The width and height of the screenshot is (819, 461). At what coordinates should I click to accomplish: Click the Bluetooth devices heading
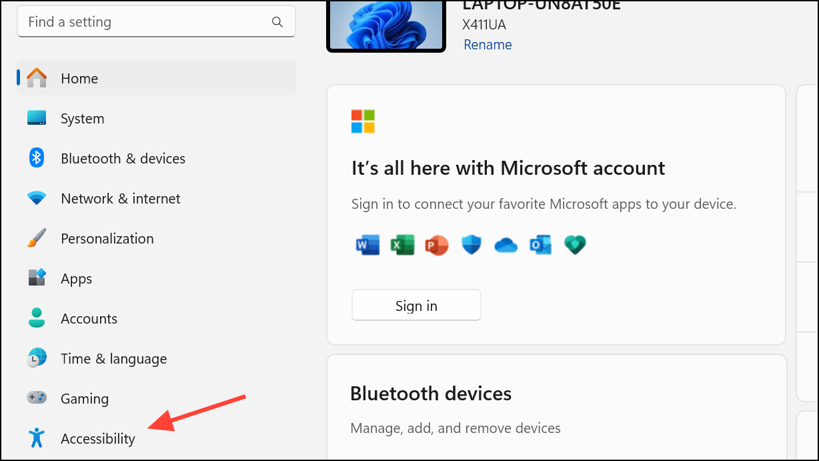[431, 394]
